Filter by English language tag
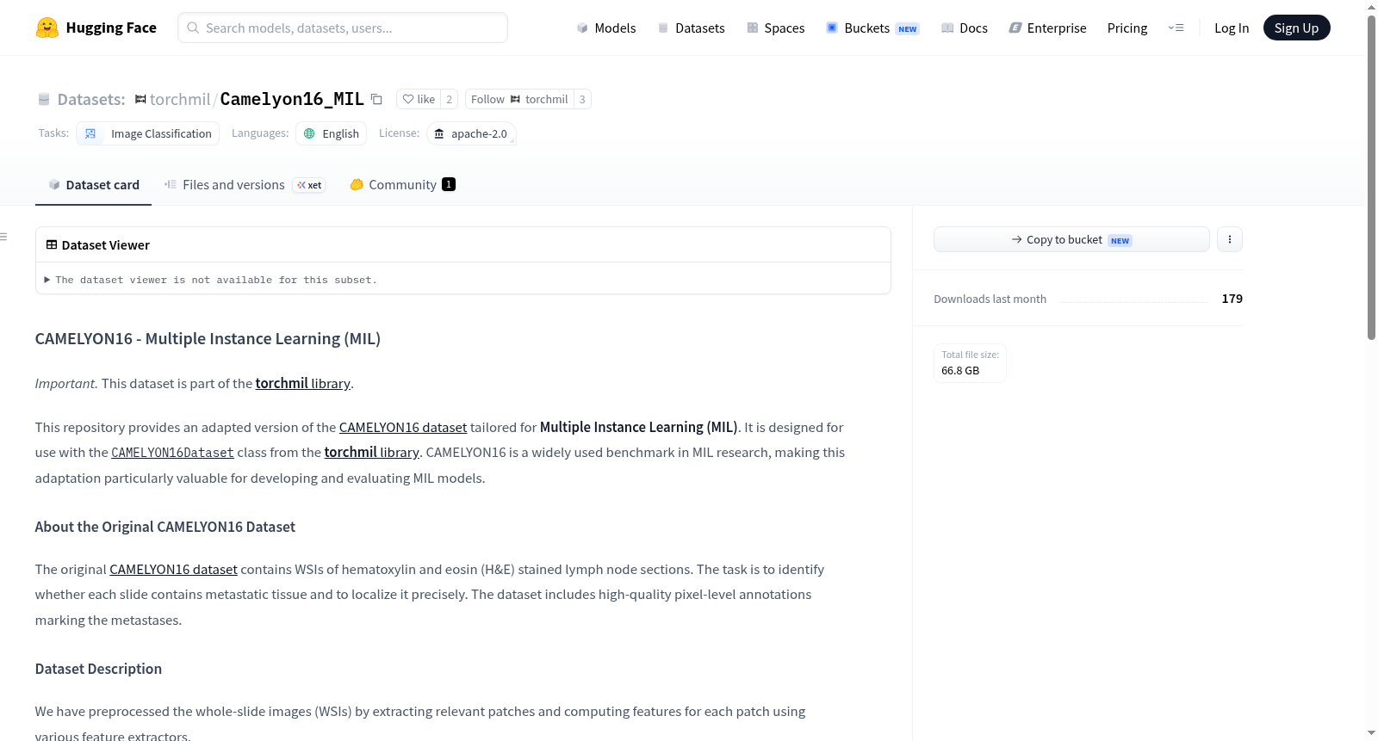The height and width of the screenshot is (741, 1378). coord(332,133)
